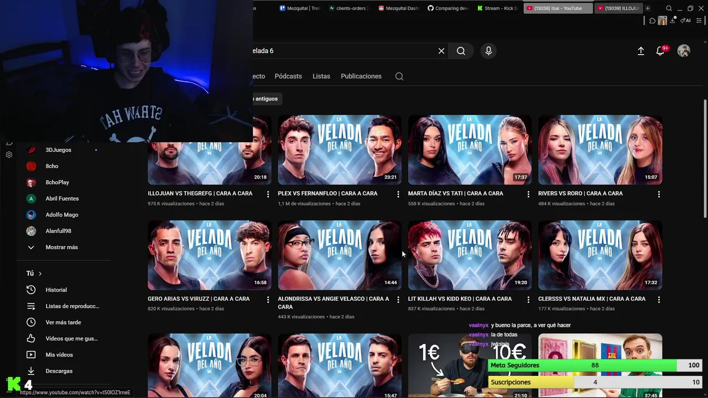Open the 3DJuegos subscription channel
This screenshot has width=708, height=398.
(64, 150)
